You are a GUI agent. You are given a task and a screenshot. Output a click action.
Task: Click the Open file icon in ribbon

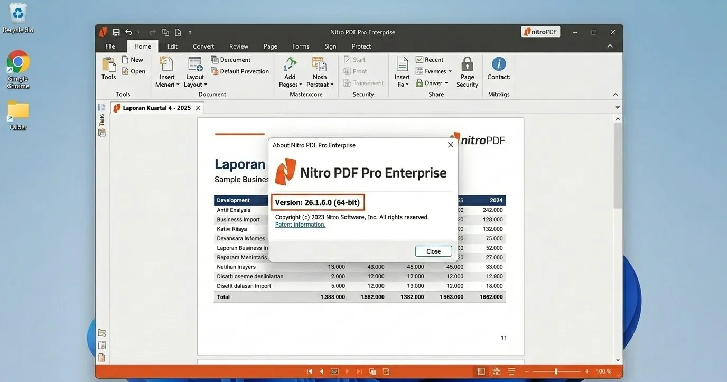125,71
